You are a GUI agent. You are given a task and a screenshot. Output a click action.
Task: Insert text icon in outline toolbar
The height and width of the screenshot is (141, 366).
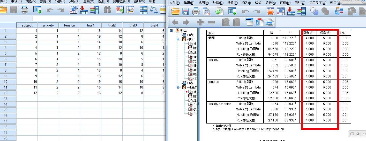[270, 22]
